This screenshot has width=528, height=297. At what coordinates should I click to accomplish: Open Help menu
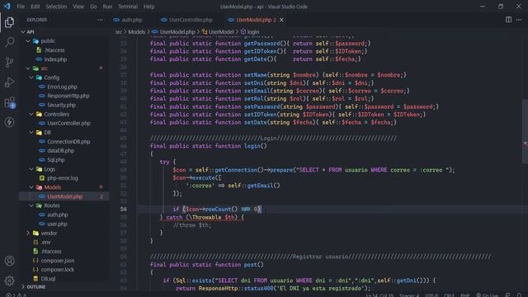point(148,7)
